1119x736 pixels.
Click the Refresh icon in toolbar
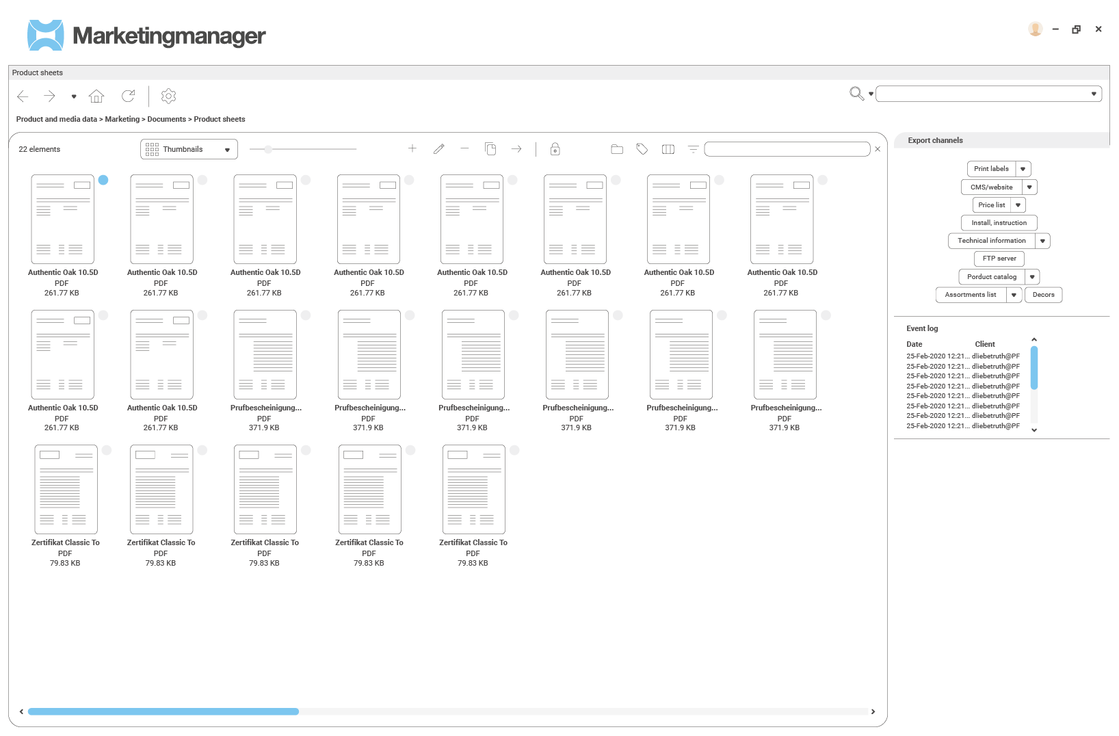(x=128, y=96)
